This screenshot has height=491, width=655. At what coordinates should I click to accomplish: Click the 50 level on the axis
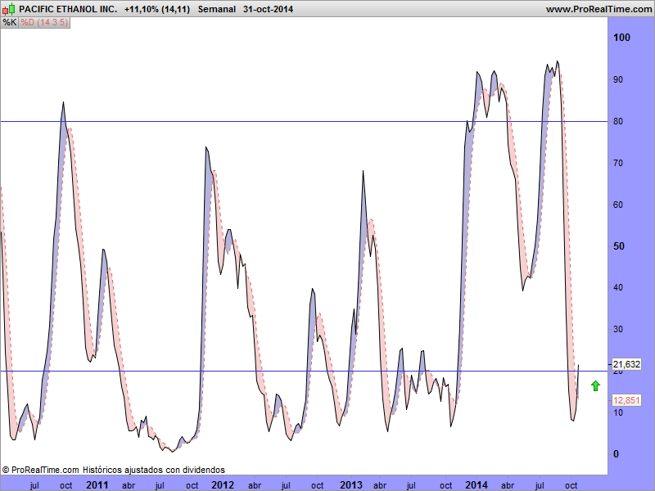coord(619,246)
